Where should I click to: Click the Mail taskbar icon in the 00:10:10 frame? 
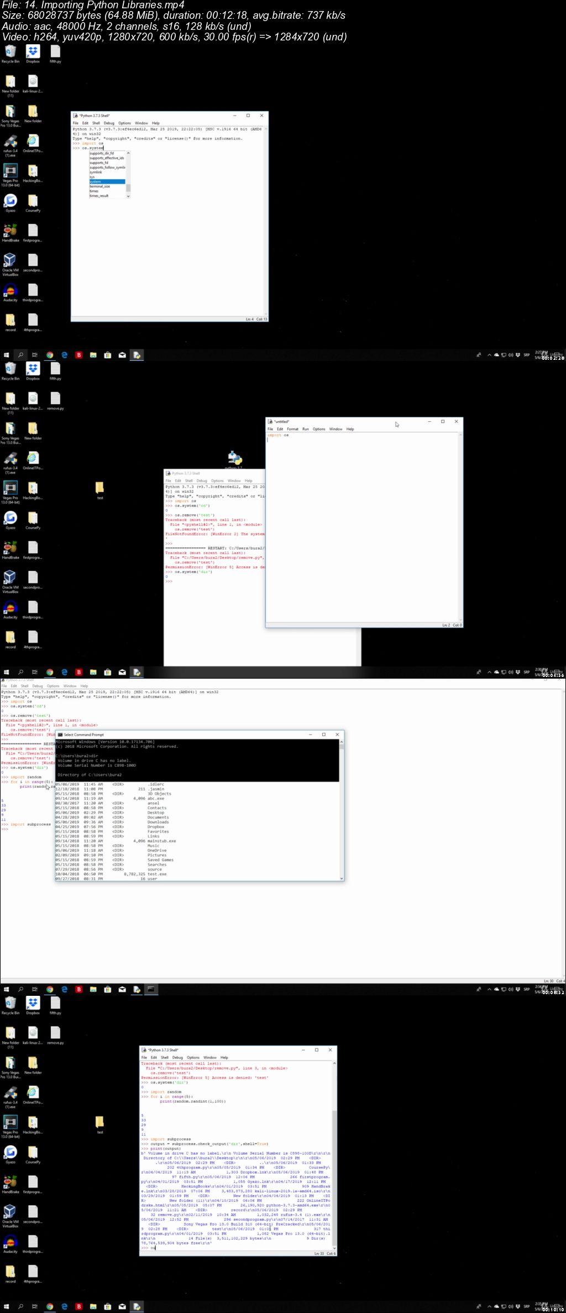point(122,1306)
